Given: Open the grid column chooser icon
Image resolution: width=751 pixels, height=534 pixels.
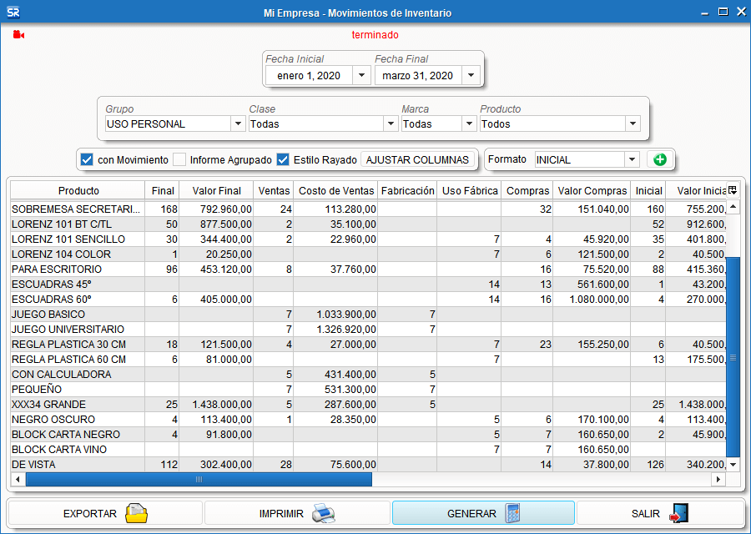Looking at the screenshot, I should [x=733, y=190].
